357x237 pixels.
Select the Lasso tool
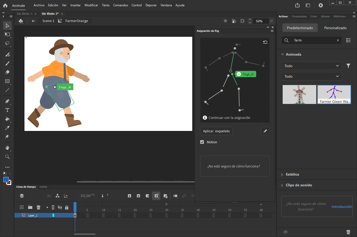point(7,44)
